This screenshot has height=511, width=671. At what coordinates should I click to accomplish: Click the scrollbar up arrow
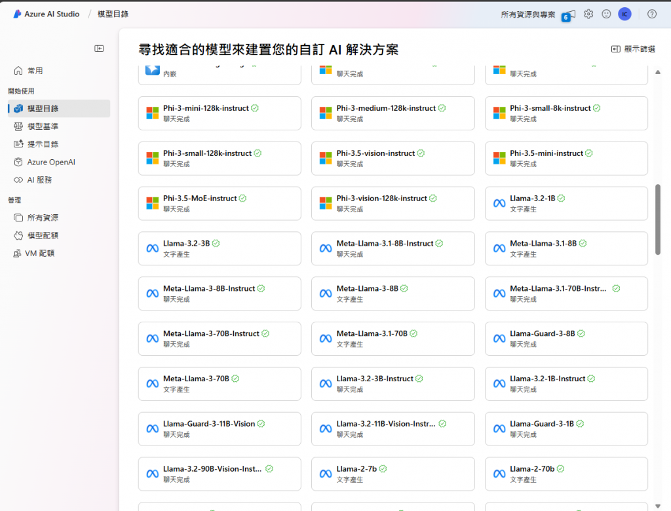pos(658,72)
